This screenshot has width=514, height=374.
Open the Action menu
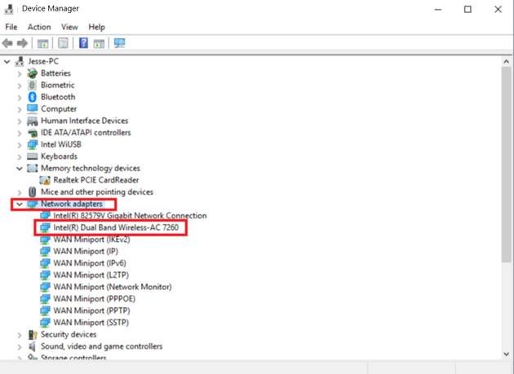tap(39, 27)
